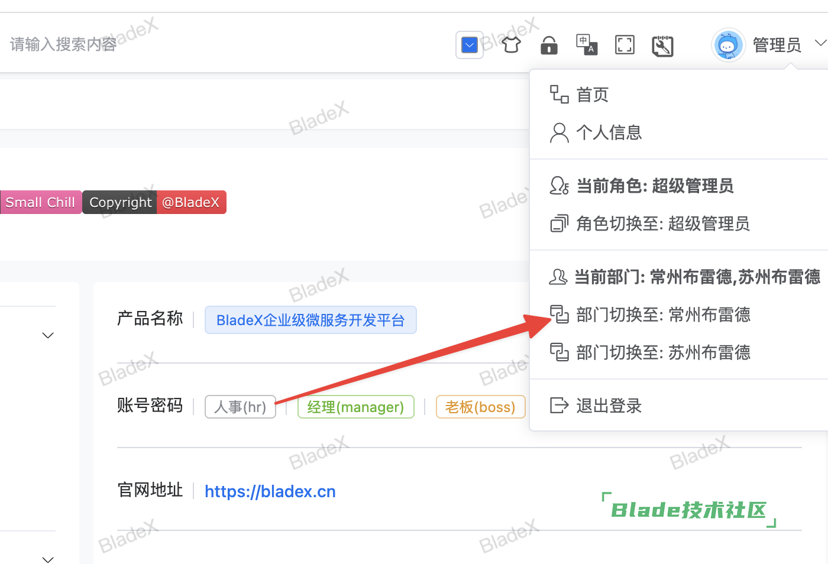Expand the 管理员 user dropdown arrow
This screenshot has width=828, height=564.
pos(820,43)
